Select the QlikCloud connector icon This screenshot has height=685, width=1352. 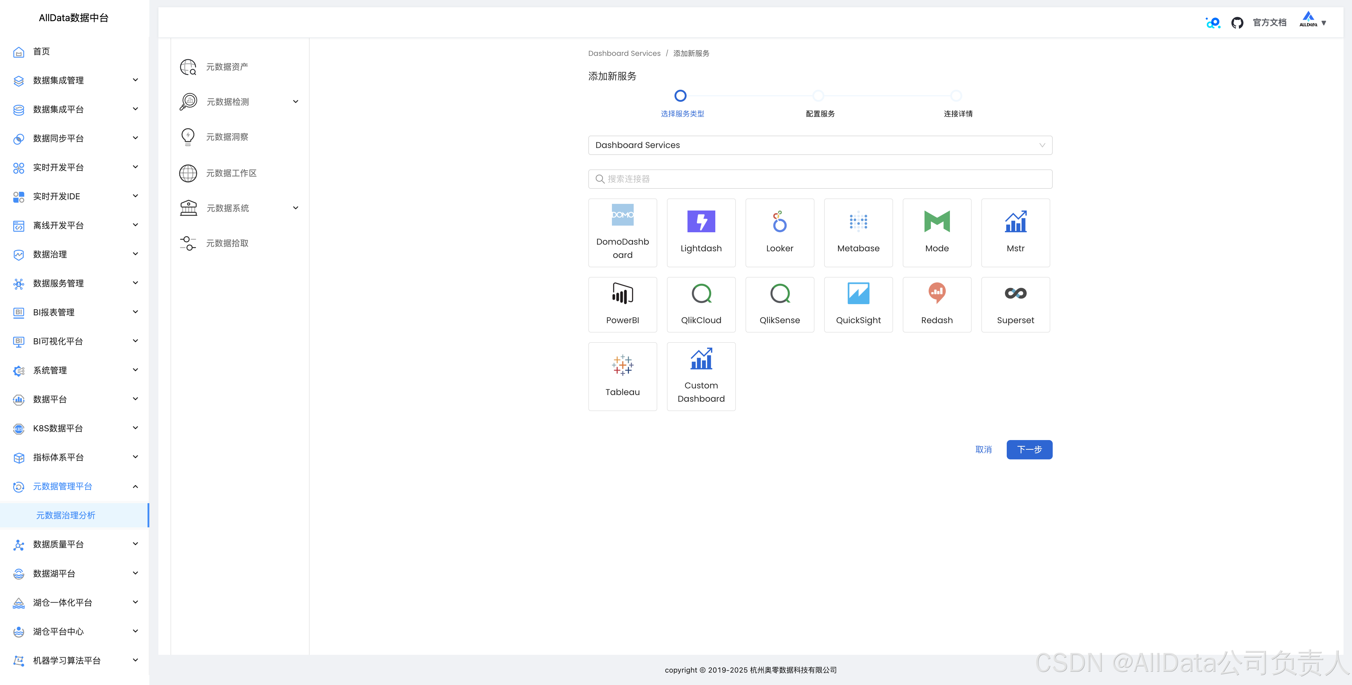coord(701,293)
